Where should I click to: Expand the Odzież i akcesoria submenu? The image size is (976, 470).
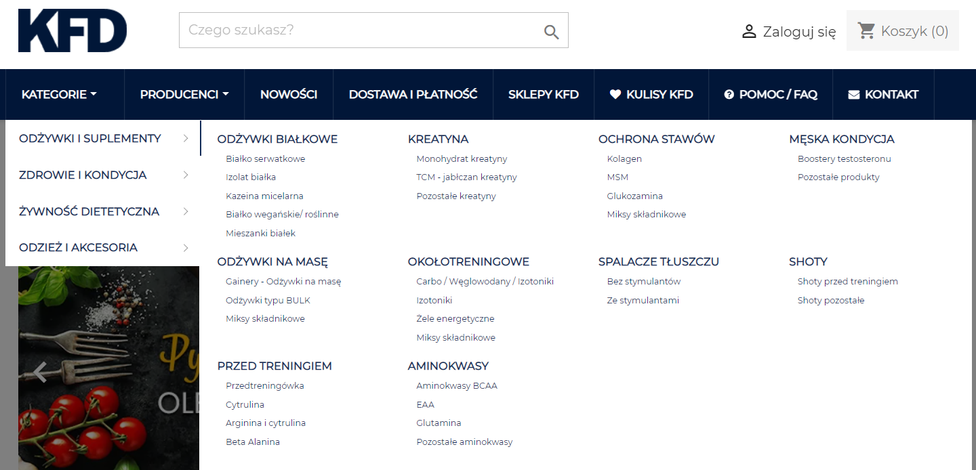(103, 248)
